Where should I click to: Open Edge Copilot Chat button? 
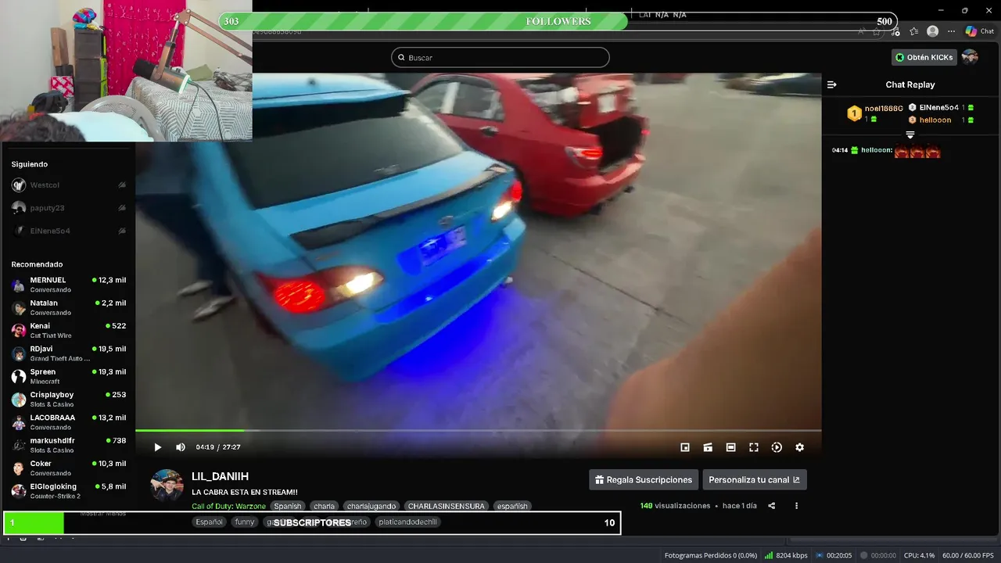[980, 31]
